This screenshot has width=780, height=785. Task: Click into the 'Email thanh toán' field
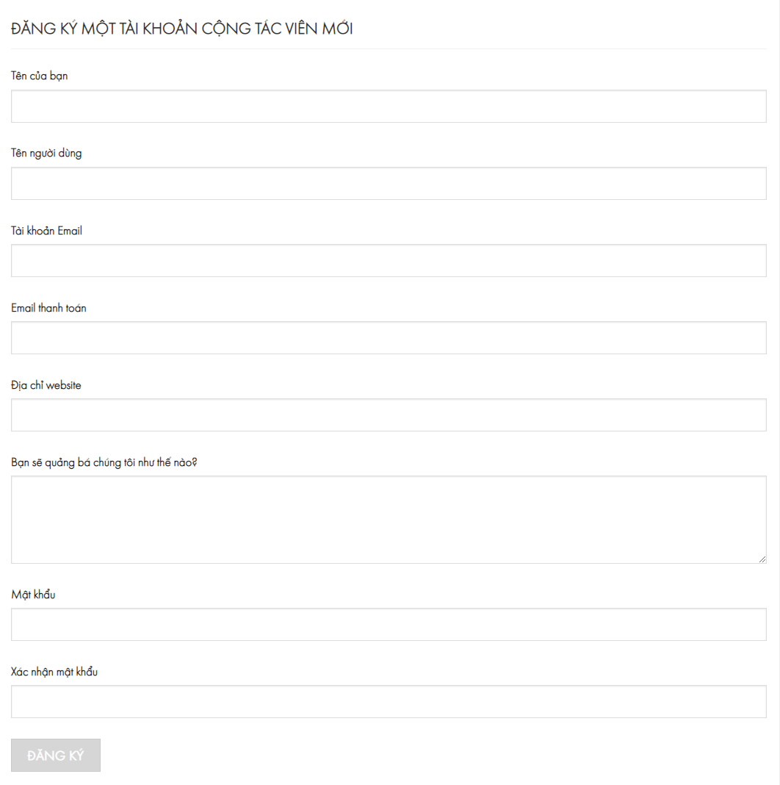[x=389, y=338]
